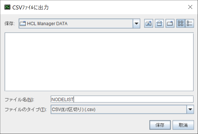Switch to details view mode
The width and height of the screenshot is (198, 134).
[x=190, y=23]
